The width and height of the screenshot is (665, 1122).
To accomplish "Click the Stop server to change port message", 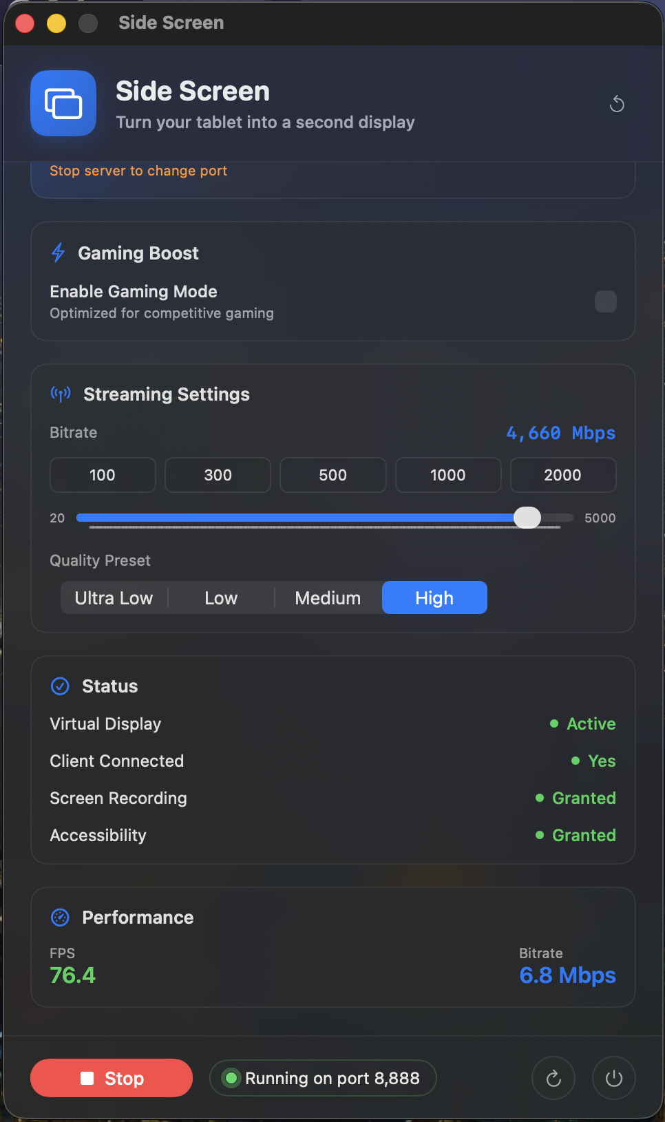I will coord(138,171).
